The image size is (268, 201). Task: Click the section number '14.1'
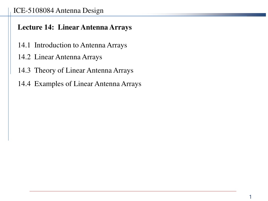pyautogui.click(x=24, y=45)
